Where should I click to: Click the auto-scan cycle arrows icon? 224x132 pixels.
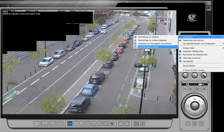[x=142, y=124]
